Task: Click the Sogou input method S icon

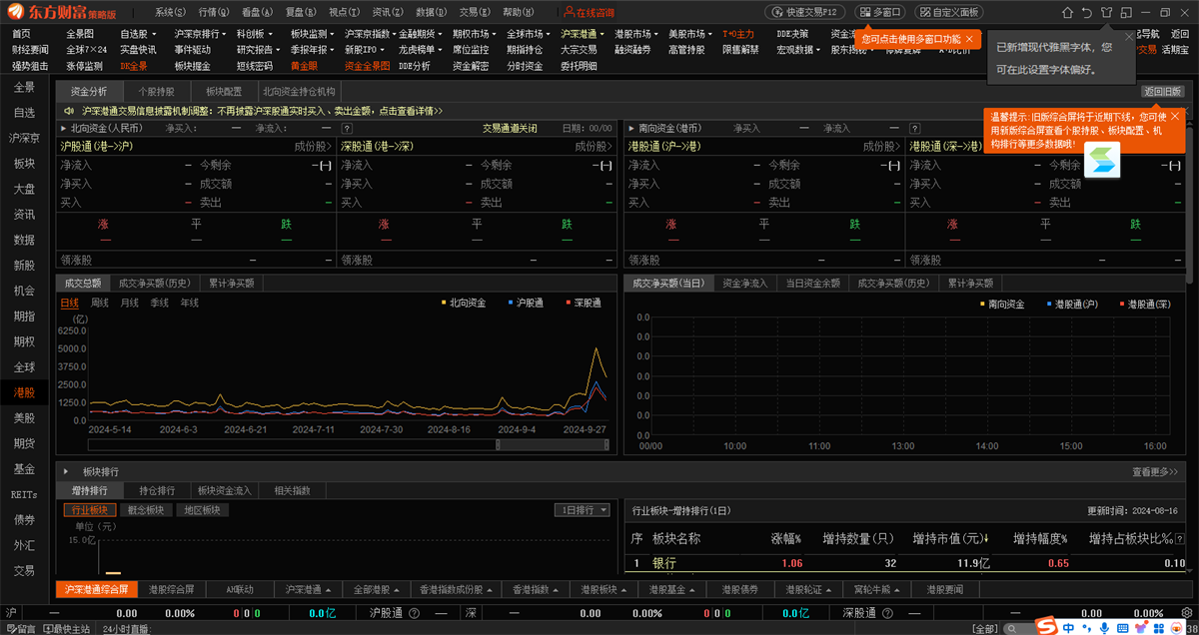Action: coord(1046,626)
